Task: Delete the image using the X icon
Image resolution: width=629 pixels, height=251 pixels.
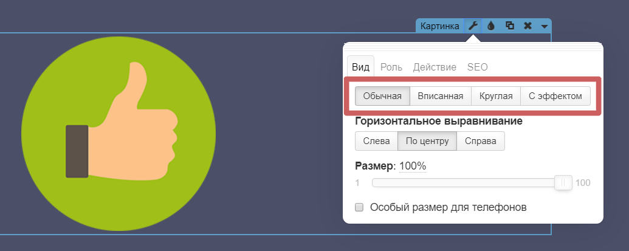Action: [x=528, y=26]
